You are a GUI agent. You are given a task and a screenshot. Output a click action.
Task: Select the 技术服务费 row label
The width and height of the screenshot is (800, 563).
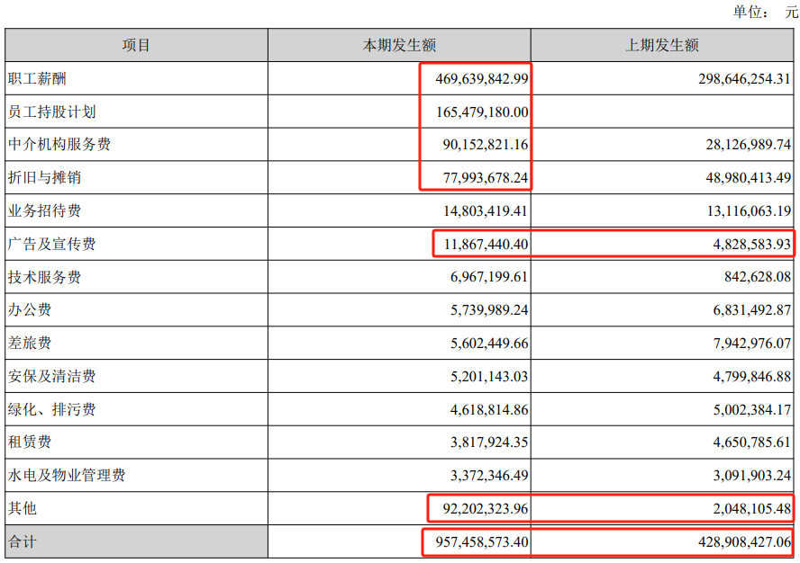44,277
